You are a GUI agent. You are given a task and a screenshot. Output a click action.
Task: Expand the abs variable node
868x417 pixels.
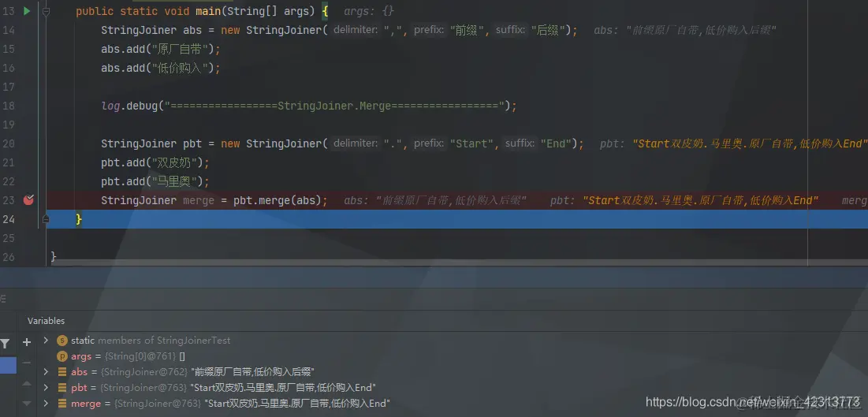point(46,371)
